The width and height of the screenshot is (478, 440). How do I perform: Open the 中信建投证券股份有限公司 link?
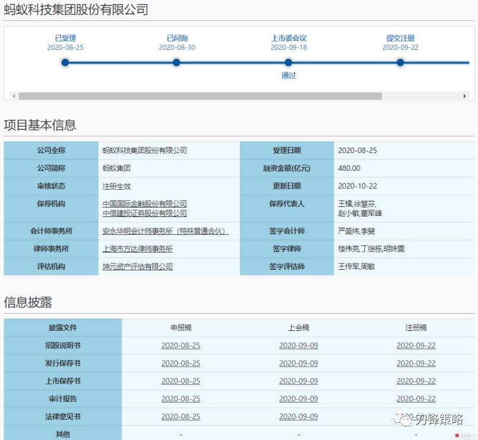[x=144, y=213]
